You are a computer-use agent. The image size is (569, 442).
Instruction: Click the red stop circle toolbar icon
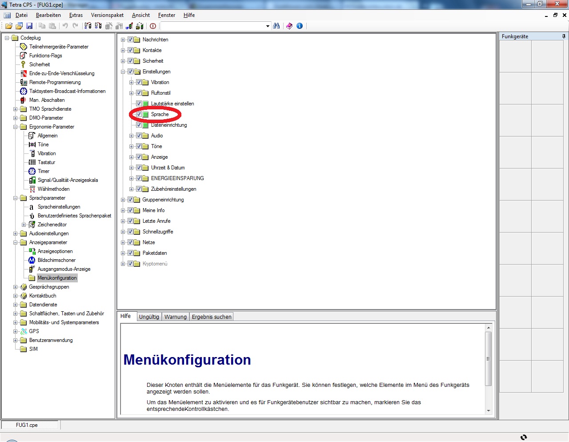[153, 26]
